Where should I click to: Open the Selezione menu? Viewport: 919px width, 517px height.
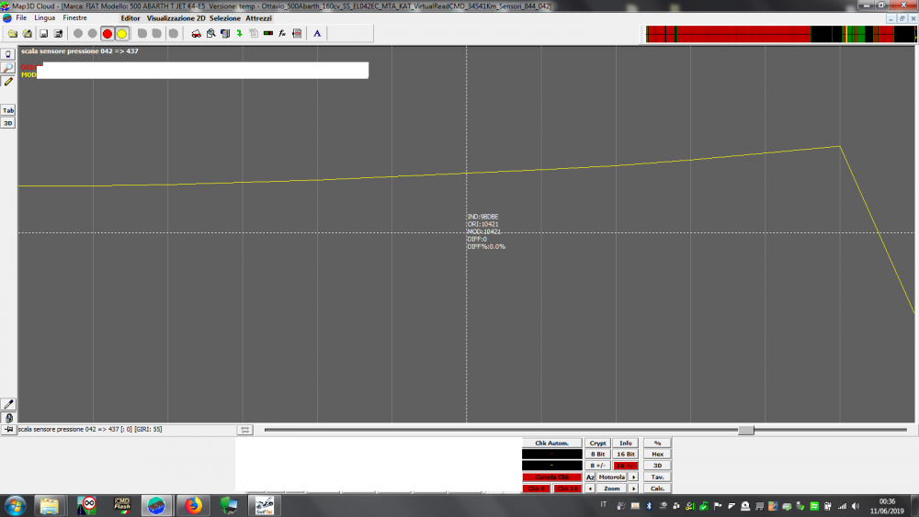click(x=225, y=18)
